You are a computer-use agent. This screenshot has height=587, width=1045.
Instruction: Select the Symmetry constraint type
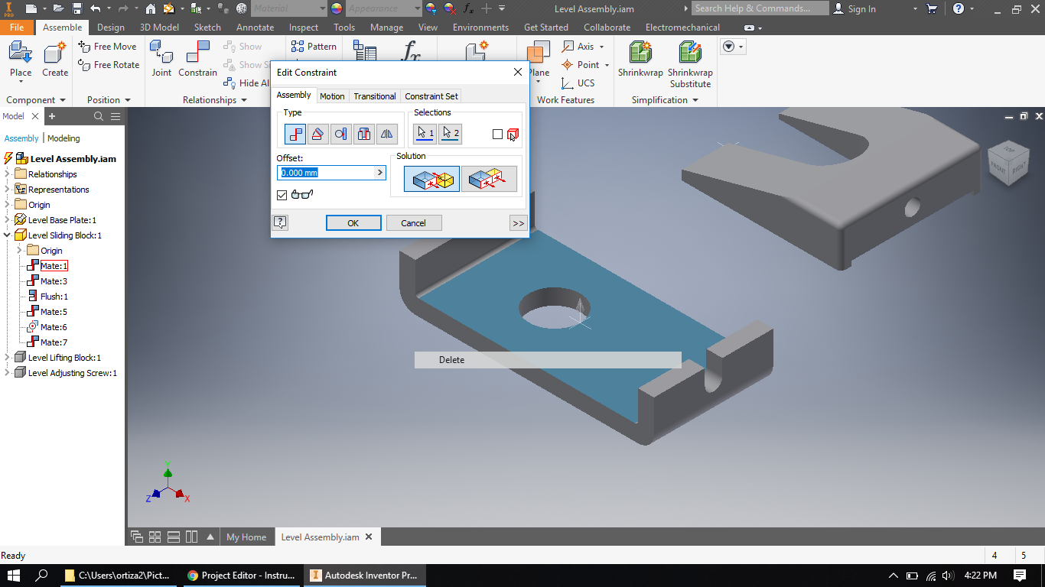point(387,134)
